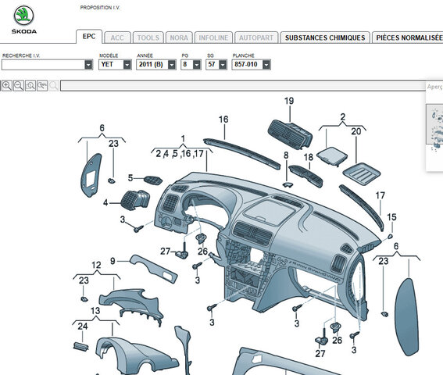Image resolution: width=443 pixels, height=375 pixels.
Task: Click the diagram overview thumbnail at right
Action: pyautogui.click(x=434, y=124)
